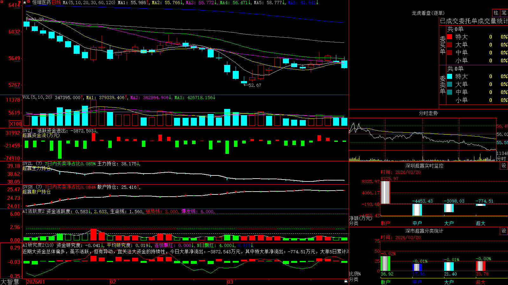This screenshot has height=285, width=508.
Task: Click the AI活跃度2 indicator name
Action: tap(34, 211)
